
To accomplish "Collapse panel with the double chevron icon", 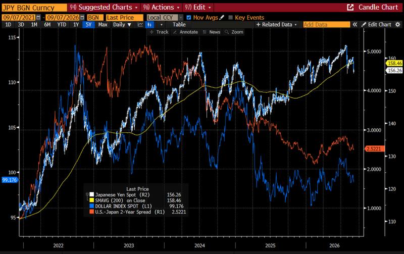I will click(x=355, y=25).
